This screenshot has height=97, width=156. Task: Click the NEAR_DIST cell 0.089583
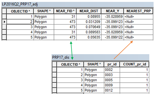89,32
